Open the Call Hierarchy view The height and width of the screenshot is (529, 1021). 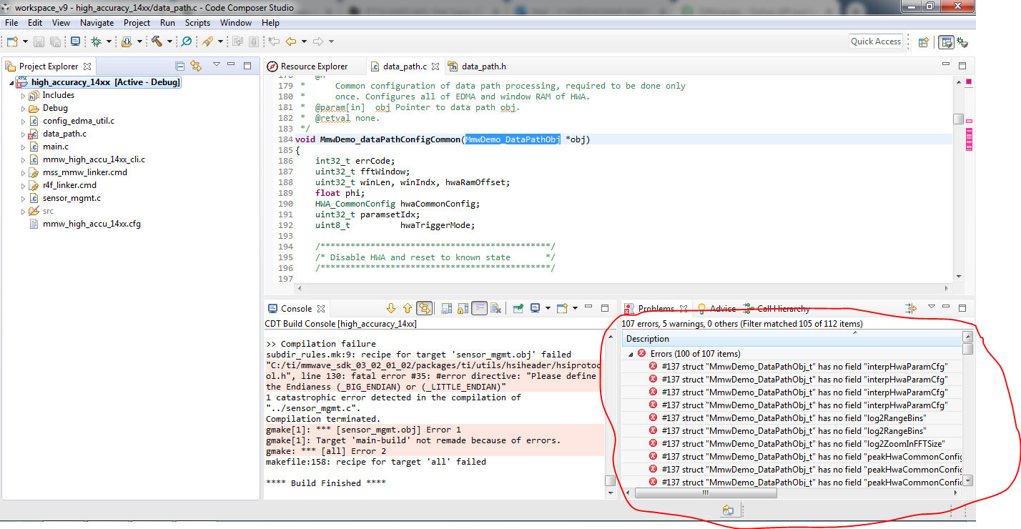(x=783, y=308)
